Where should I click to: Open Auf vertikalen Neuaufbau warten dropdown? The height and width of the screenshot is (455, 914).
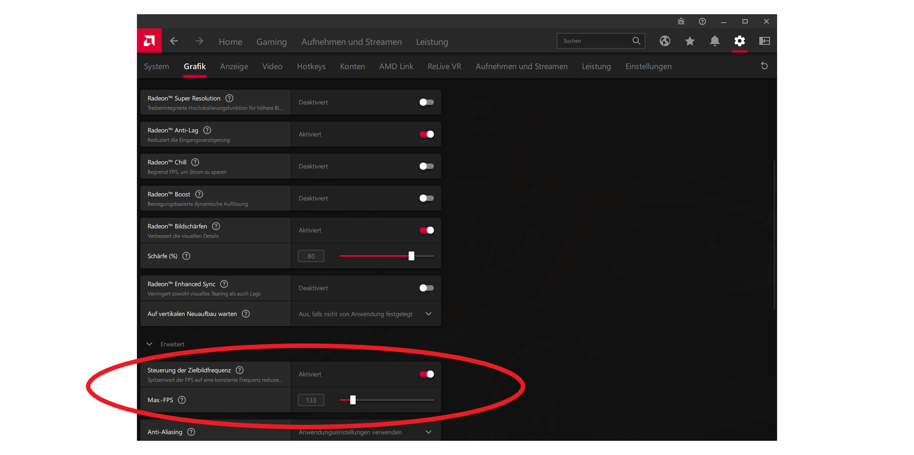coord(366,314)
